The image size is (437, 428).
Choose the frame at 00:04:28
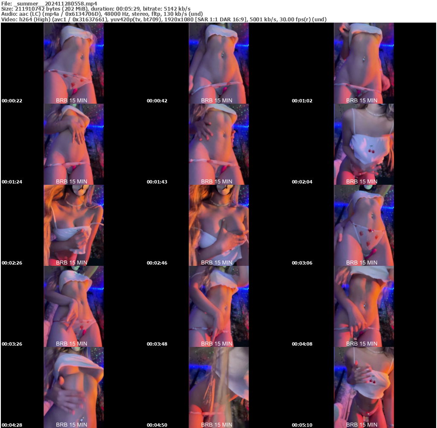tap(73, 387)
